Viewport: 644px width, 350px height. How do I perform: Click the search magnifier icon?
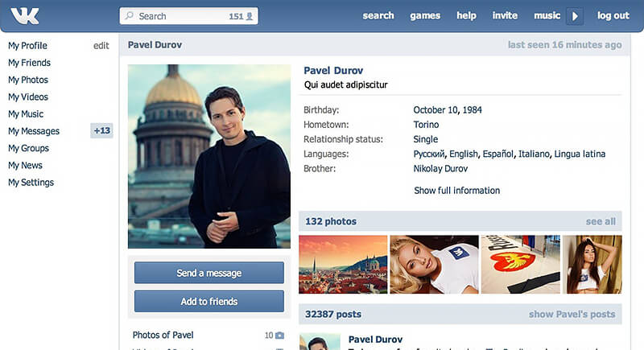130,15
